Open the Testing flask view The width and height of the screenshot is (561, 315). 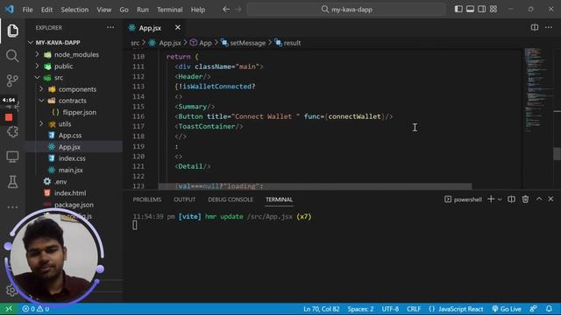(12, 182)
